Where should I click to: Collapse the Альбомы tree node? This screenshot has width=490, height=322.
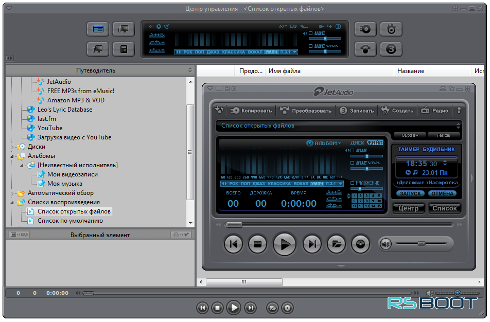[x=12, y=156]
